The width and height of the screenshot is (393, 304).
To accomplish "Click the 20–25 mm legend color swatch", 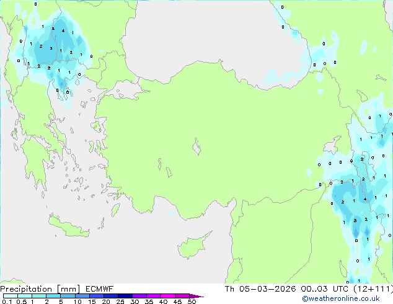I will pyautogui.click(x=110, y=296).
